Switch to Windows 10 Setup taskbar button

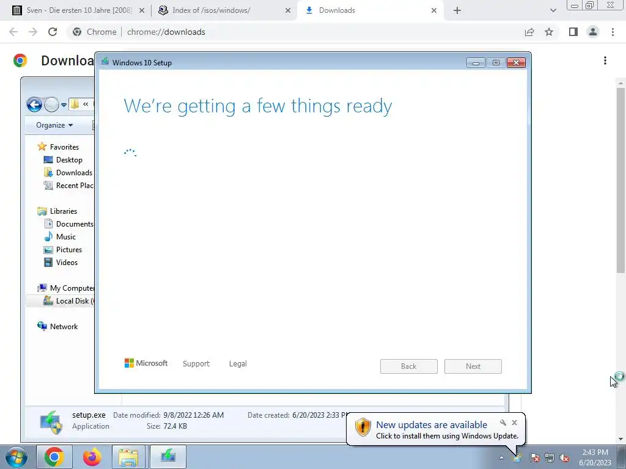168,457
